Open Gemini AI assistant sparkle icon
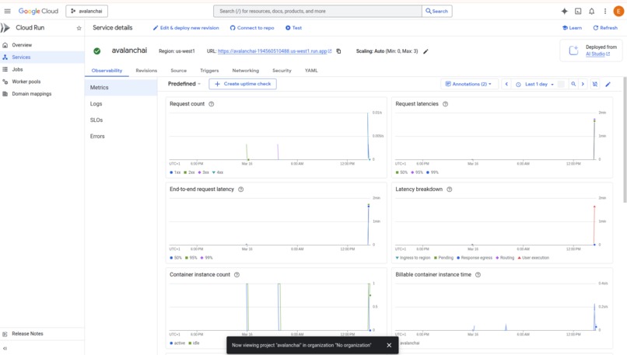 pyautogui.click(x=564, y=11)
